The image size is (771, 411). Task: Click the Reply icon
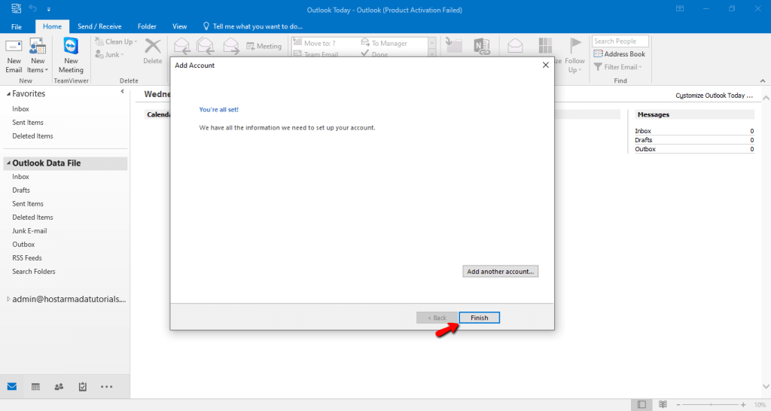pyautogui.click(x=182, y=46)
